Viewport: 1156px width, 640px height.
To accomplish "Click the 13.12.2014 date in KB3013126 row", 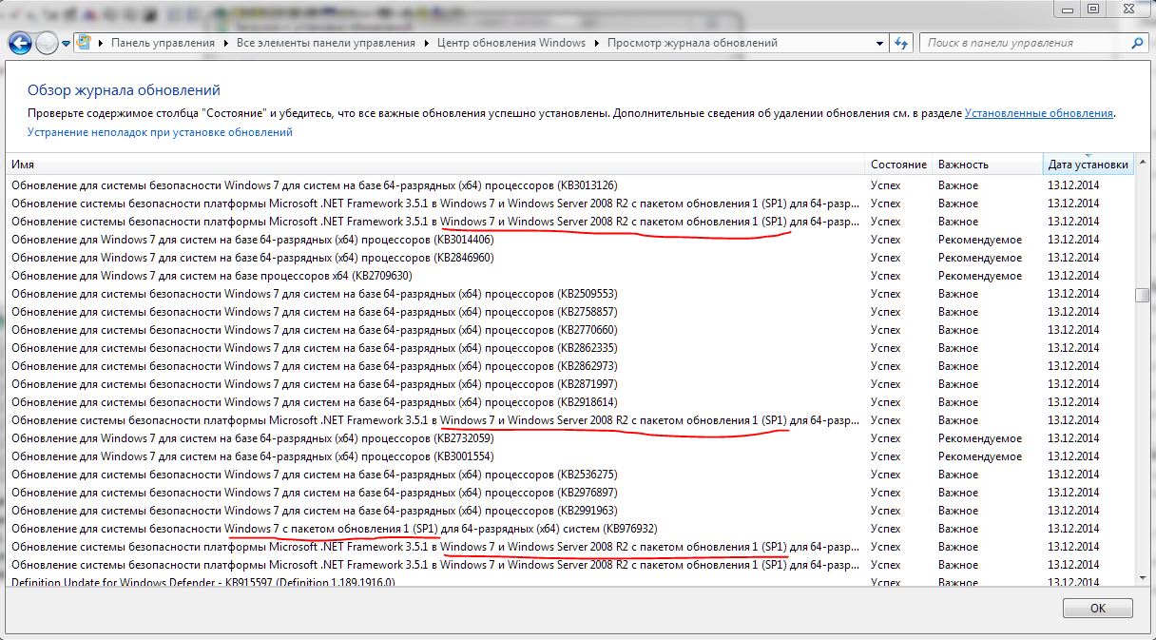I will 1073,185.
